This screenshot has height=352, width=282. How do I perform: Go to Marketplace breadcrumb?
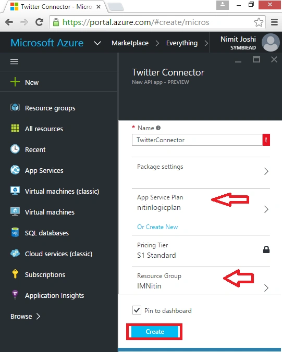(130, 43)
